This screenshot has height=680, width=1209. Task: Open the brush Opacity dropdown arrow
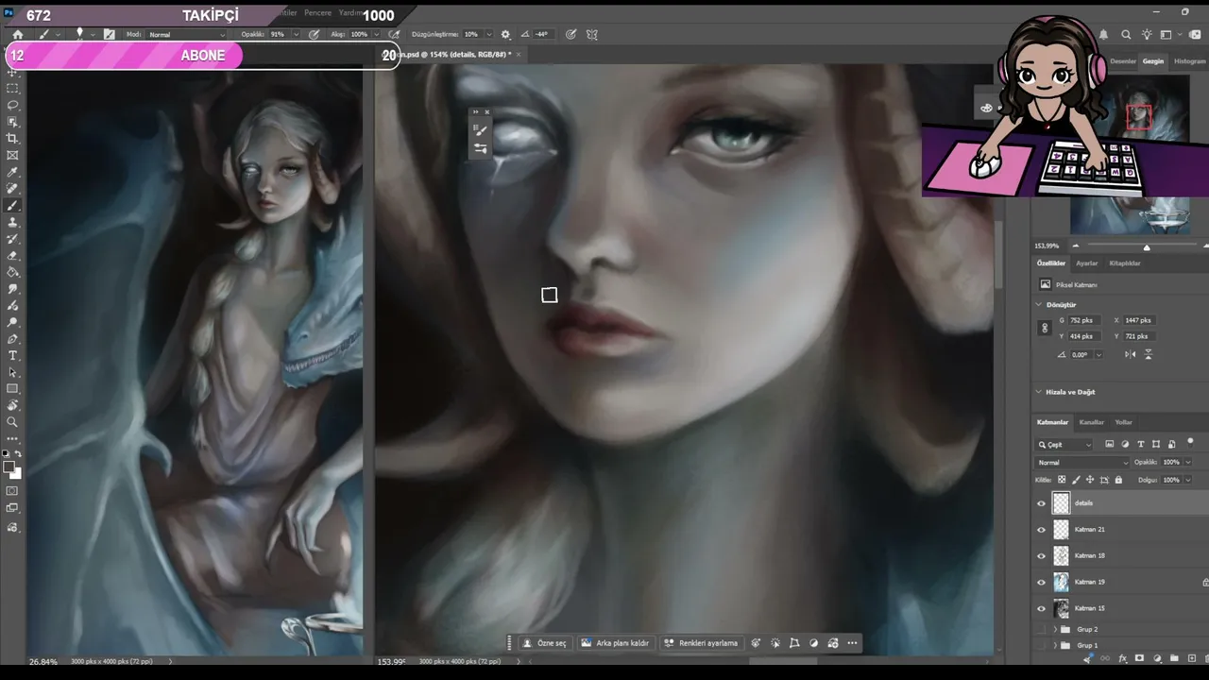296,35
